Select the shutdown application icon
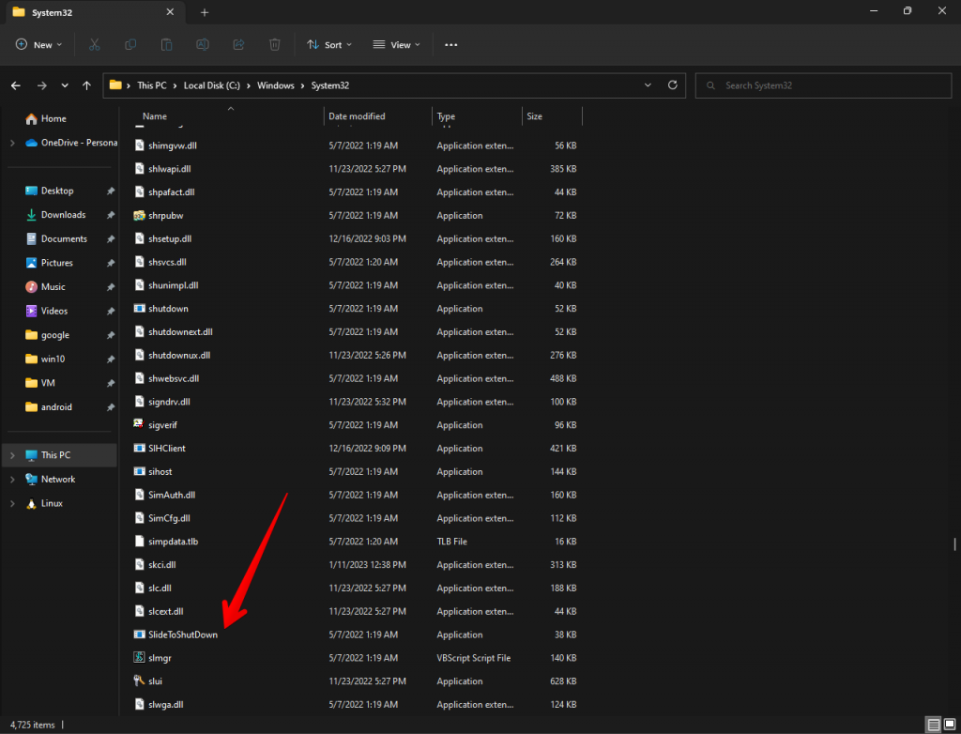Screen dimensions: 961x734 (x=139, y=309)
